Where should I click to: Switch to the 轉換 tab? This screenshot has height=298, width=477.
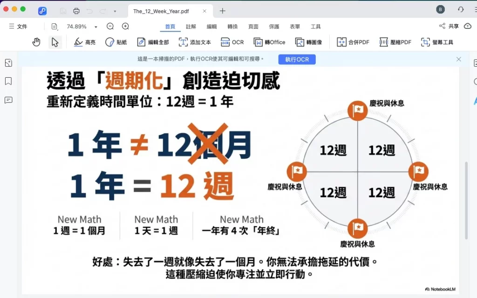point(232,27)
